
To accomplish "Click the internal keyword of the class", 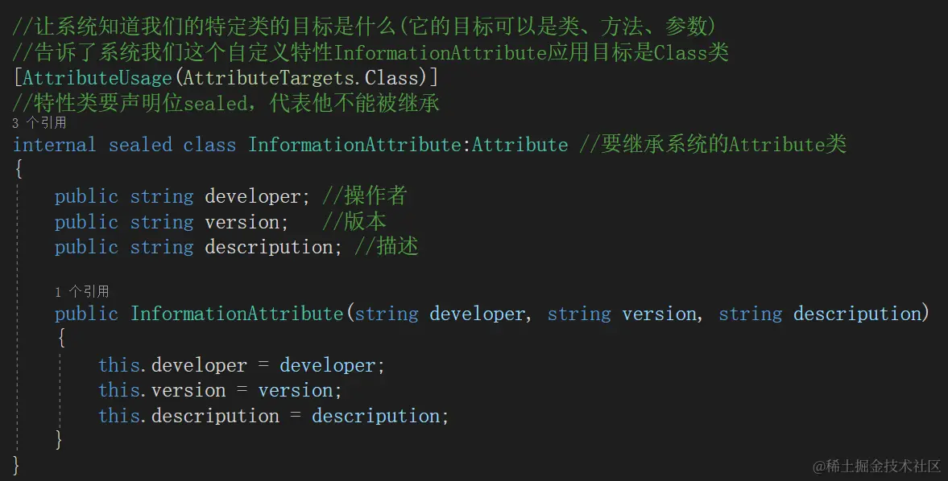I will 54,146.
